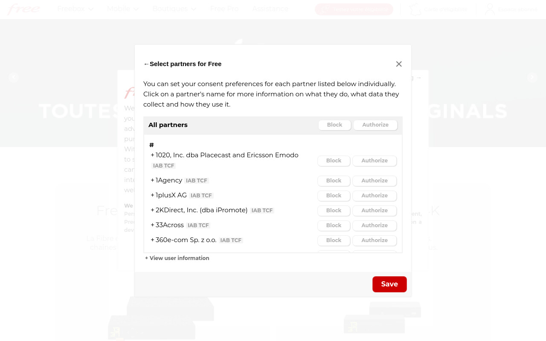Open the Free Pro menu item
Viewport: 546px width, 341px height.
pyautogui.click(x=224, y=9)
